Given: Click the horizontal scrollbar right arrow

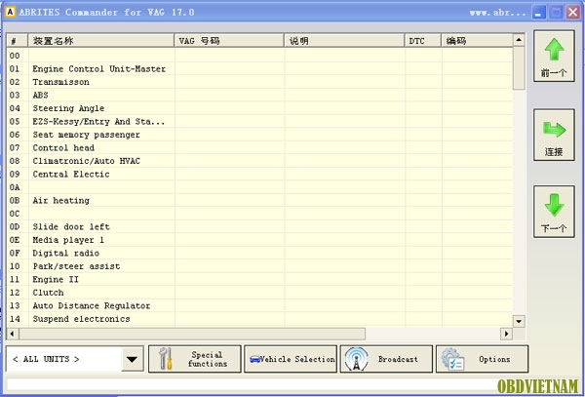Looking at the screenshot, I should [506, 334].
